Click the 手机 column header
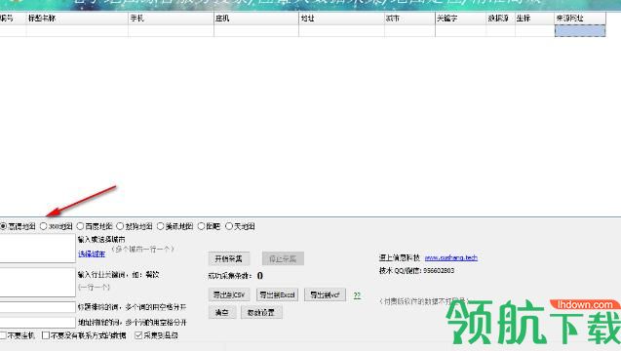This screenshot has height=351, width=621. tap(172, 19)
